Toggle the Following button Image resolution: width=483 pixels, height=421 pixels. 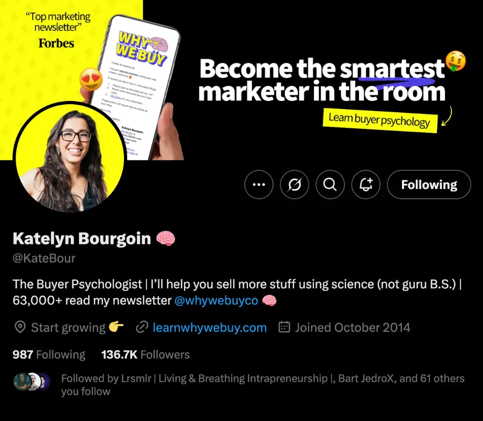[x=429, y=185]
